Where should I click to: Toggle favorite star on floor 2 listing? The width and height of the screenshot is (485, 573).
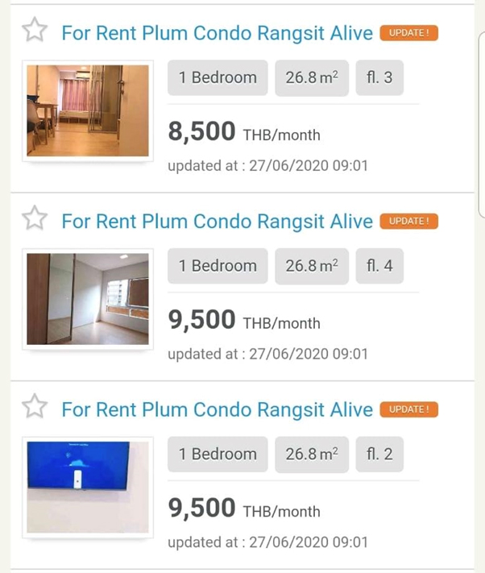[x=35, y=407]
